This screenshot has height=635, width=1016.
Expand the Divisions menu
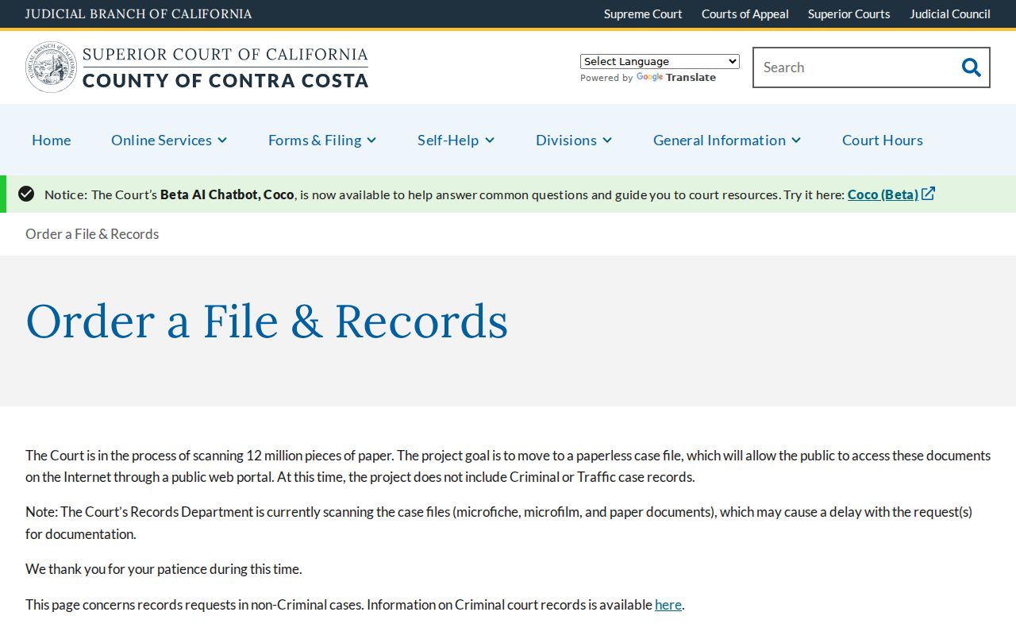tap(574, 140)
